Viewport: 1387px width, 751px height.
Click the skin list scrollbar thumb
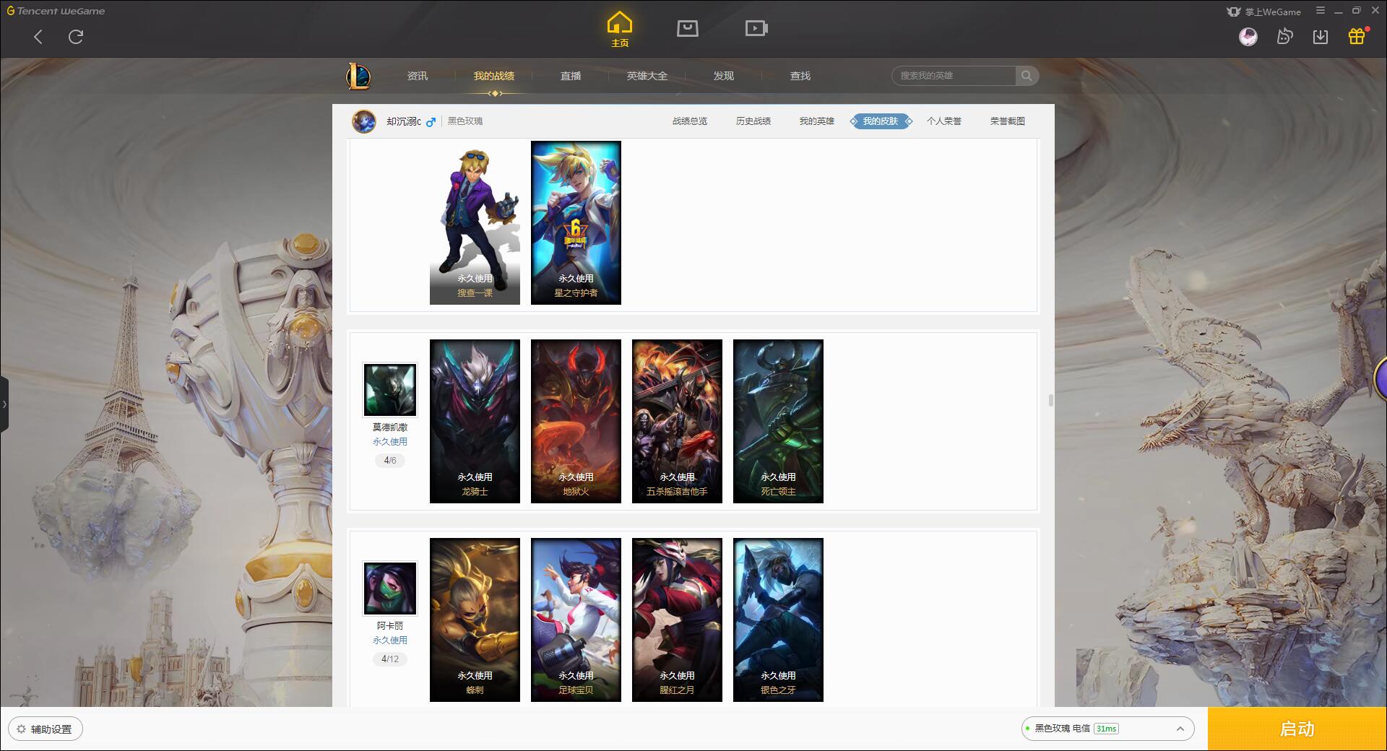[1050, 400]
